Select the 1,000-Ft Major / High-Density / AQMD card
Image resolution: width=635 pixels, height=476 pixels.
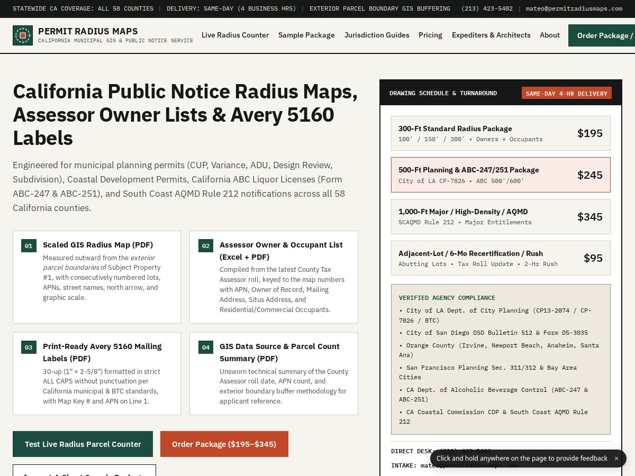click(x=501, y=216)
